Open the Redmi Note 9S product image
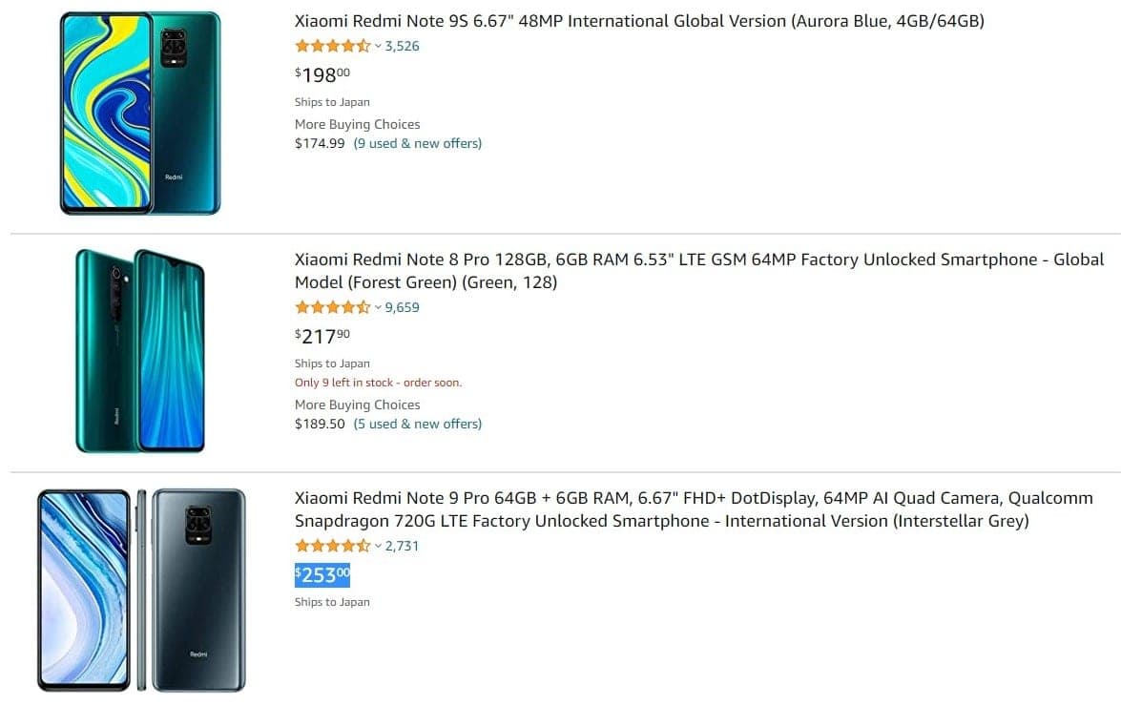 point(140,113)
